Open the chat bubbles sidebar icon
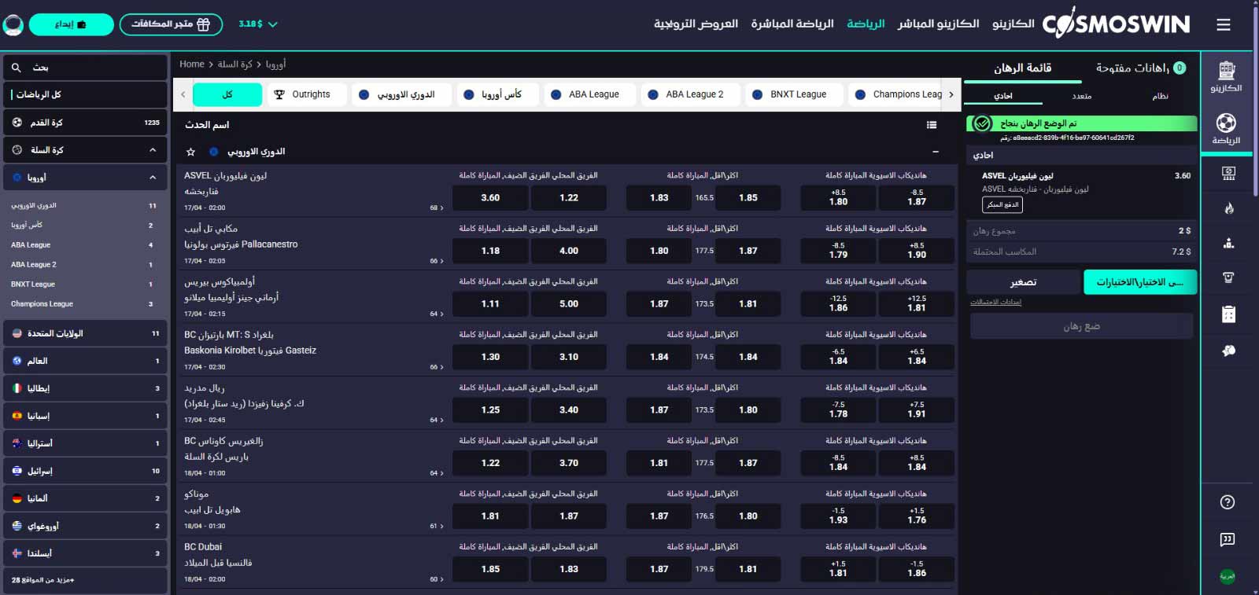 1228,351
